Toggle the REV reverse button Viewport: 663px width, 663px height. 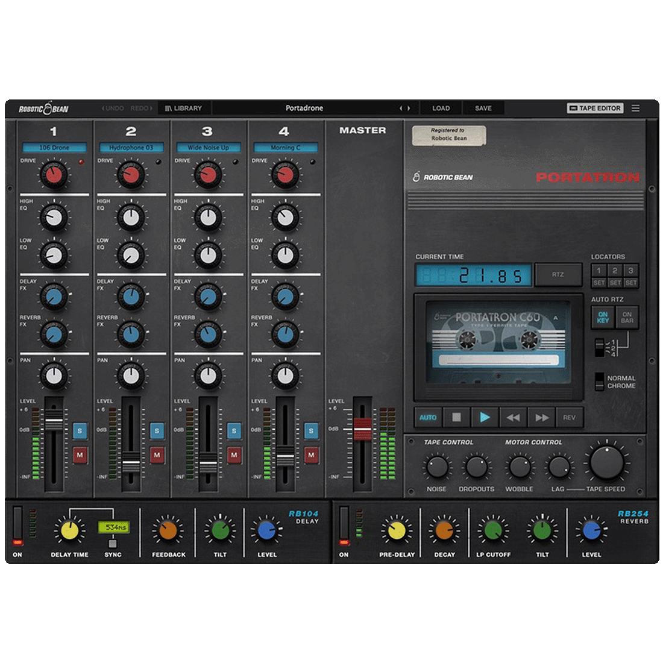click(570, 417)
